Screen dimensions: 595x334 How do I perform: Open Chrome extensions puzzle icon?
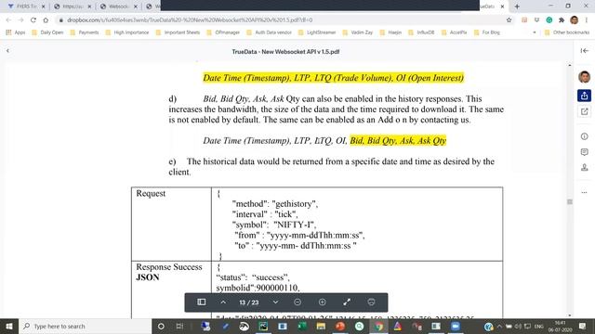[562, 20]
